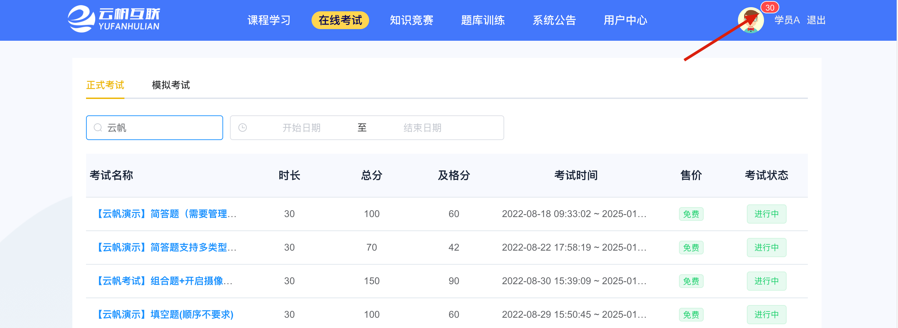Image resolution: width=898 pixels, height=328 pixels.
Task: Click the red 30 notification badge
Action: tap(769, 8)
